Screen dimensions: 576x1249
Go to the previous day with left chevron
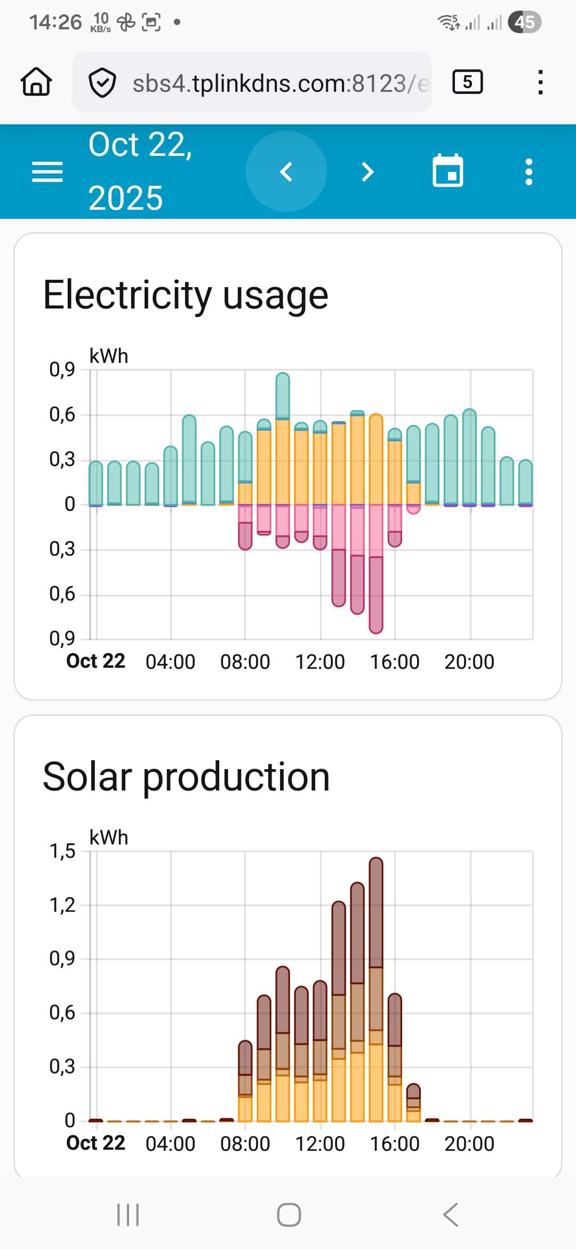(x=286, y=172)
